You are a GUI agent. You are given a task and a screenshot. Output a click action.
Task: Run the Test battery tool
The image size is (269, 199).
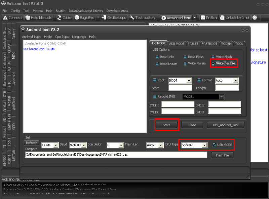click(x=143, y=17)
